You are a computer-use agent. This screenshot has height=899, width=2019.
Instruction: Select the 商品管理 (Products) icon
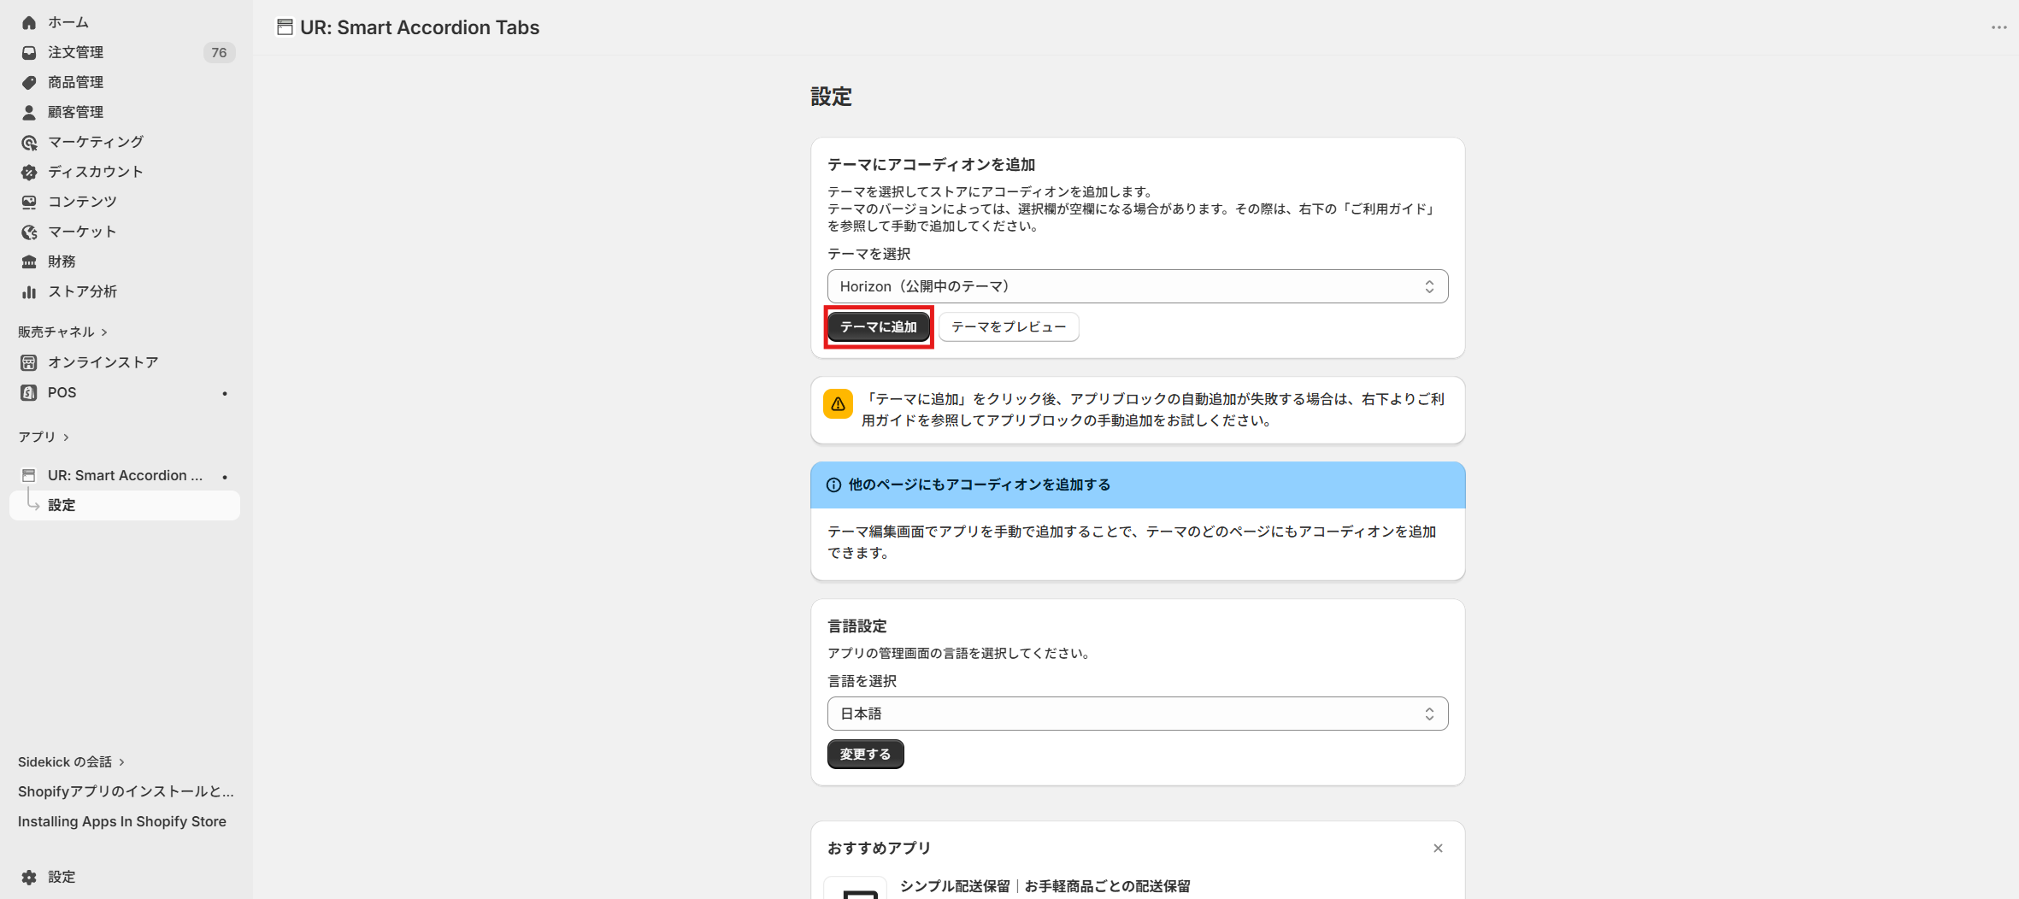[29, 82]
